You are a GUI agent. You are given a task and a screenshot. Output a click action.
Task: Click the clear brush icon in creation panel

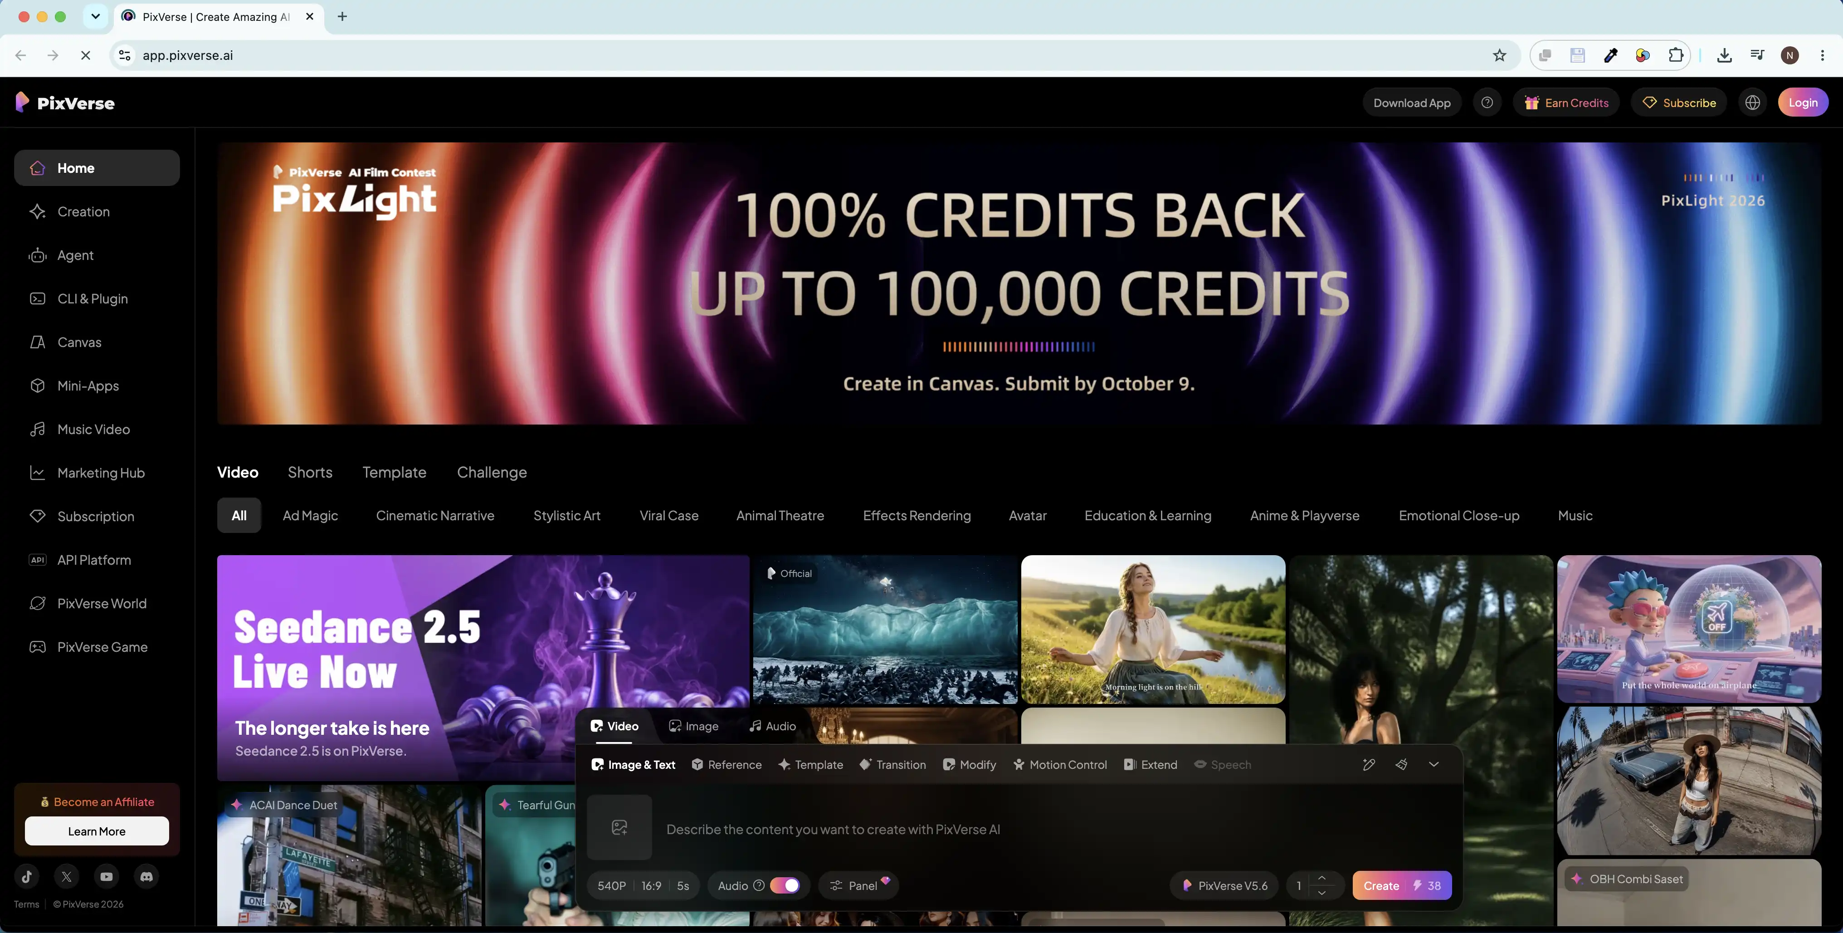[1402, 764]
